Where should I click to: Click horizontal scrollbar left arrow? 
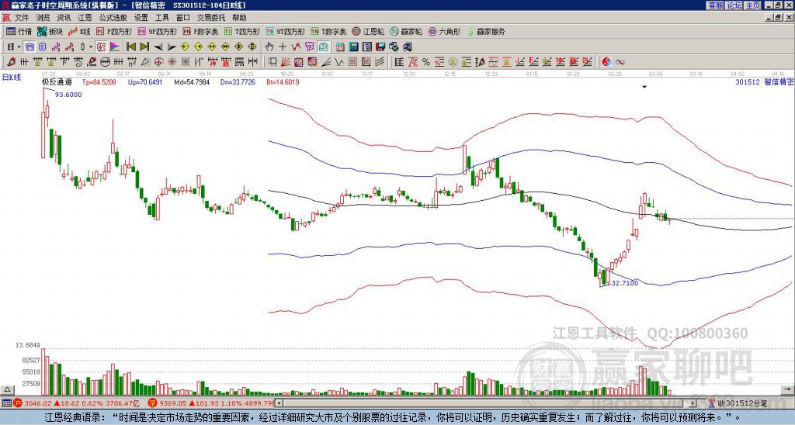[x=279, y=403]
